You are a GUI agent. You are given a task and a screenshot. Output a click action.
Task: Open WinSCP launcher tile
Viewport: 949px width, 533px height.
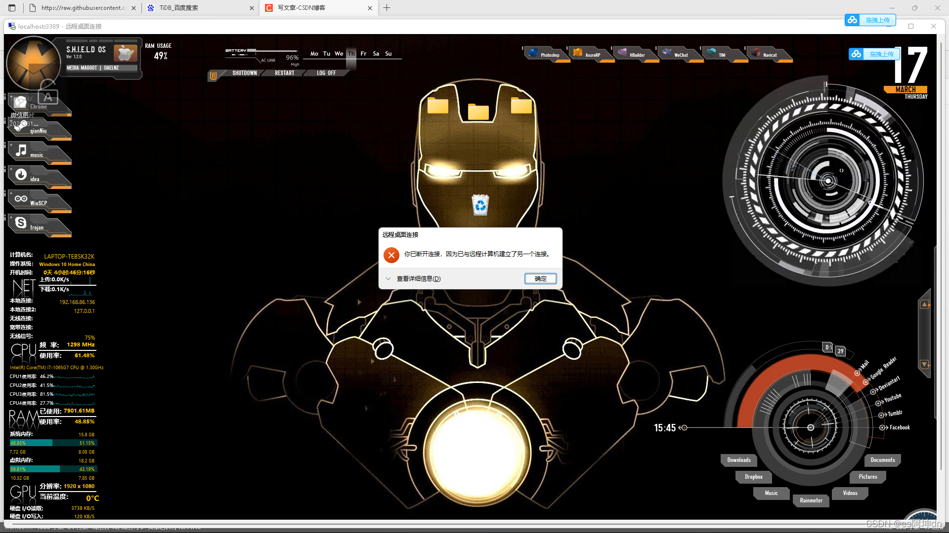39,201
